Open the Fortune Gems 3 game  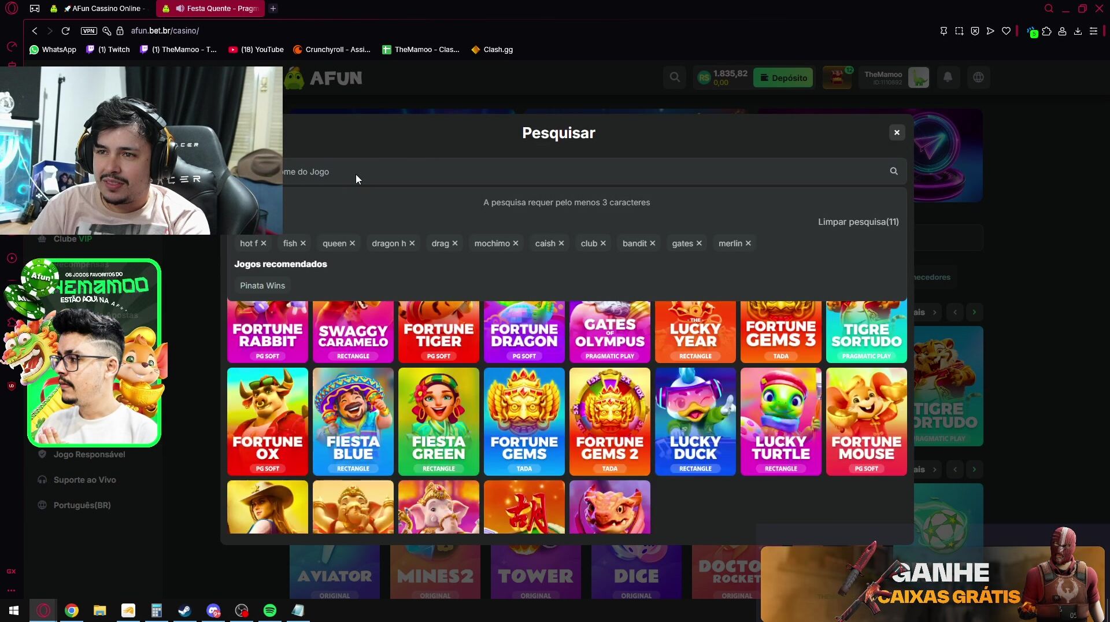(781, 332)
